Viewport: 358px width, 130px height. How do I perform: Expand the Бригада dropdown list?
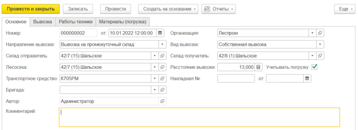click(155, 90)
